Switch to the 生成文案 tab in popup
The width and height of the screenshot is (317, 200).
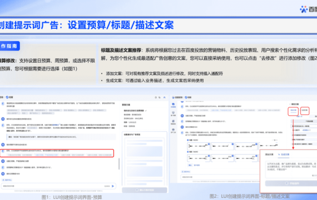coord(284,154)
